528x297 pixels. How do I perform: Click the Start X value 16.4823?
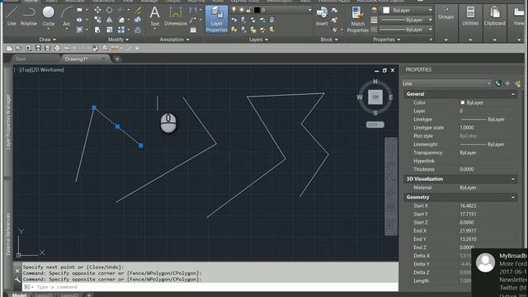[x=468, y=205]
